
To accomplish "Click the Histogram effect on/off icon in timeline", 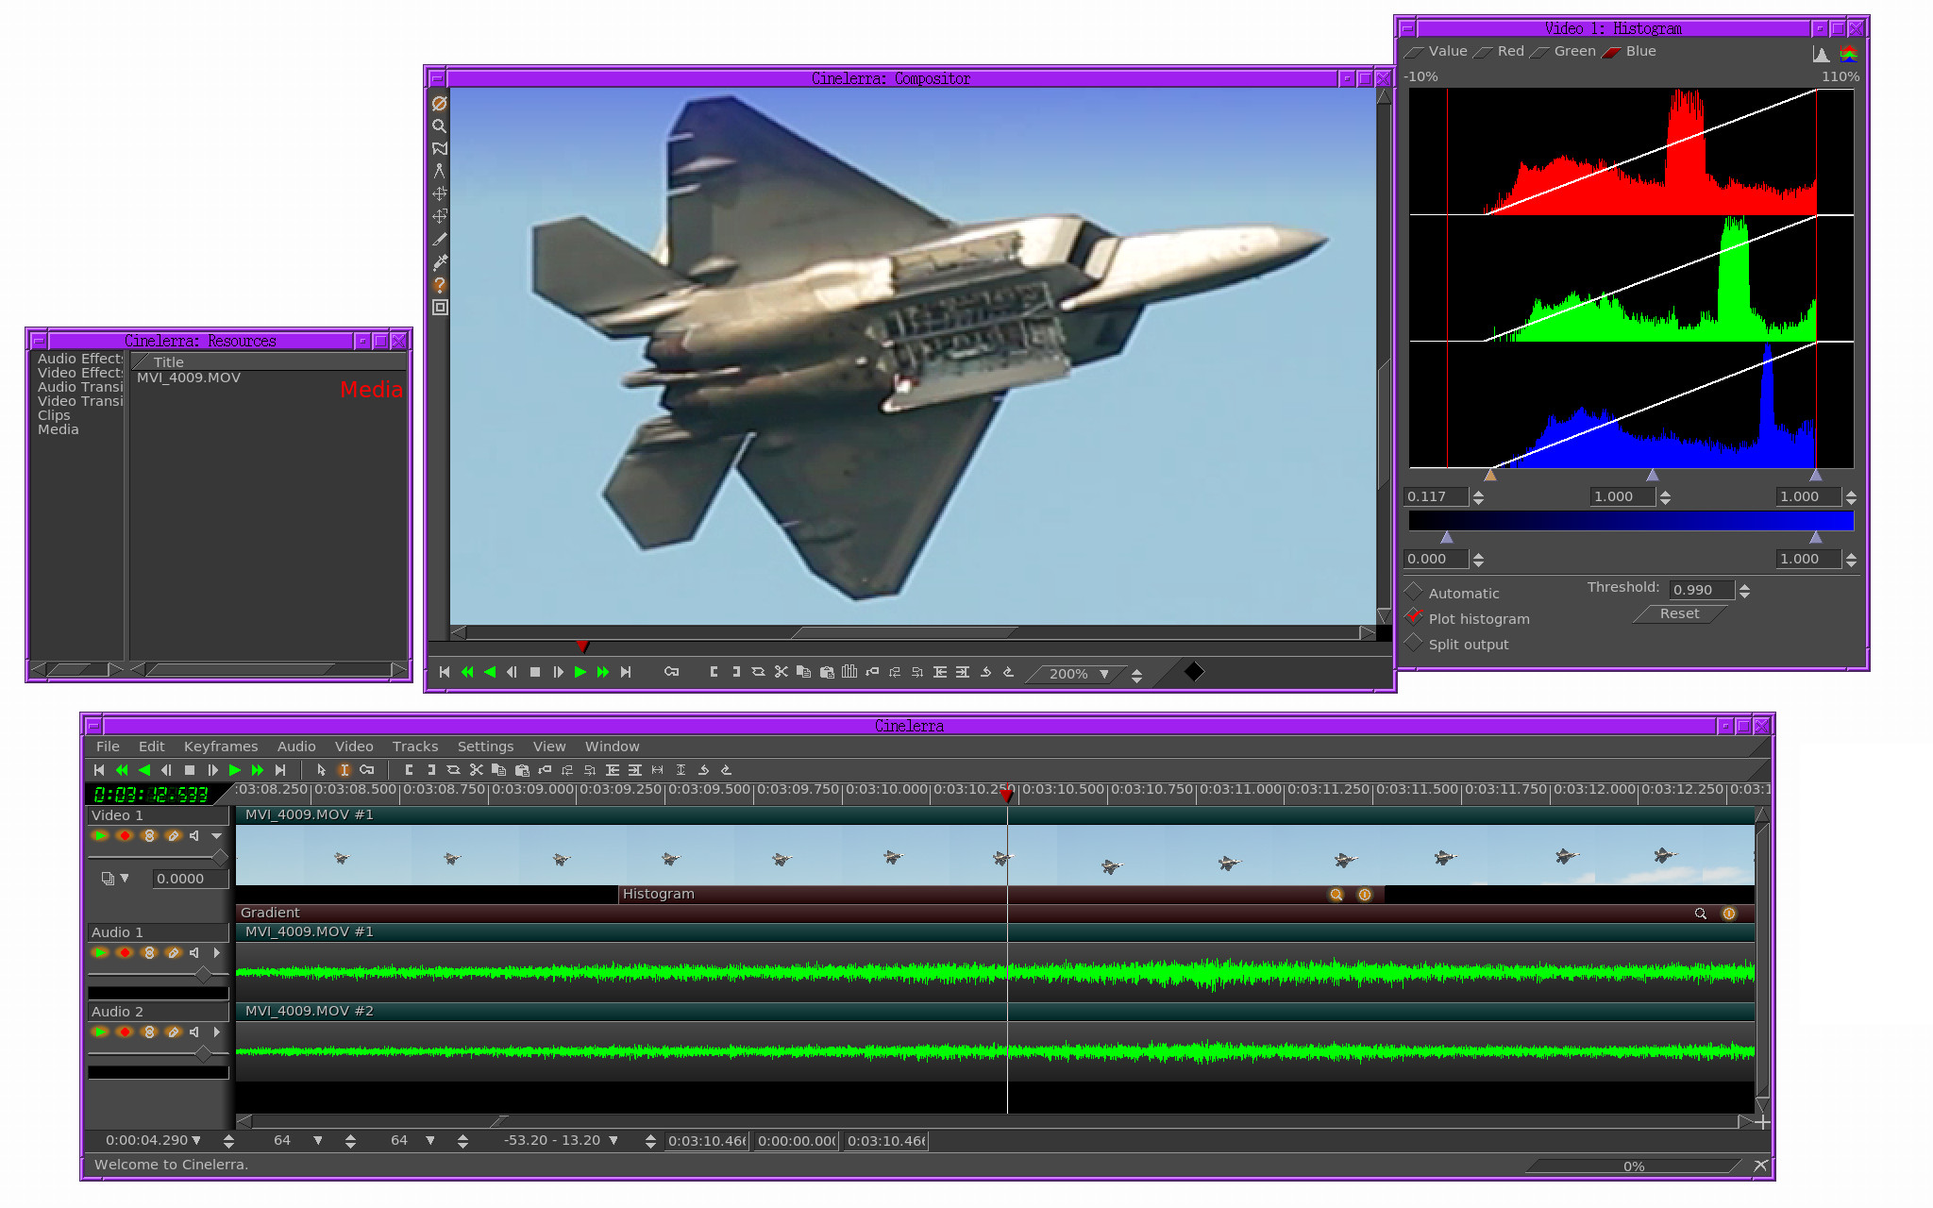I will 1365,895.
